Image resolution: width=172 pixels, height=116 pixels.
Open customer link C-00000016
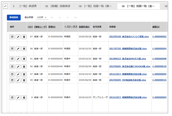(x=159, y=80)
